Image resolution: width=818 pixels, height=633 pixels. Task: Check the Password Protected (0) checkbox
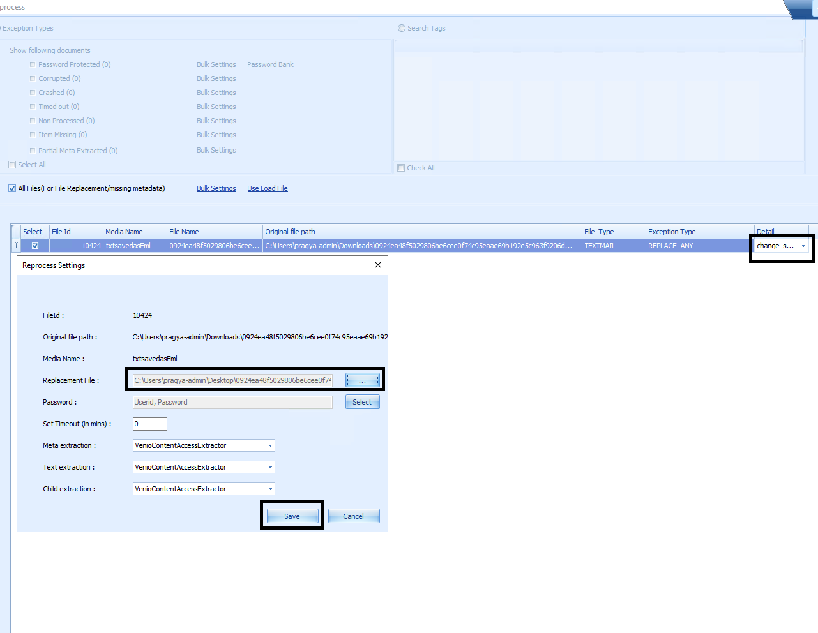[33, 64]
